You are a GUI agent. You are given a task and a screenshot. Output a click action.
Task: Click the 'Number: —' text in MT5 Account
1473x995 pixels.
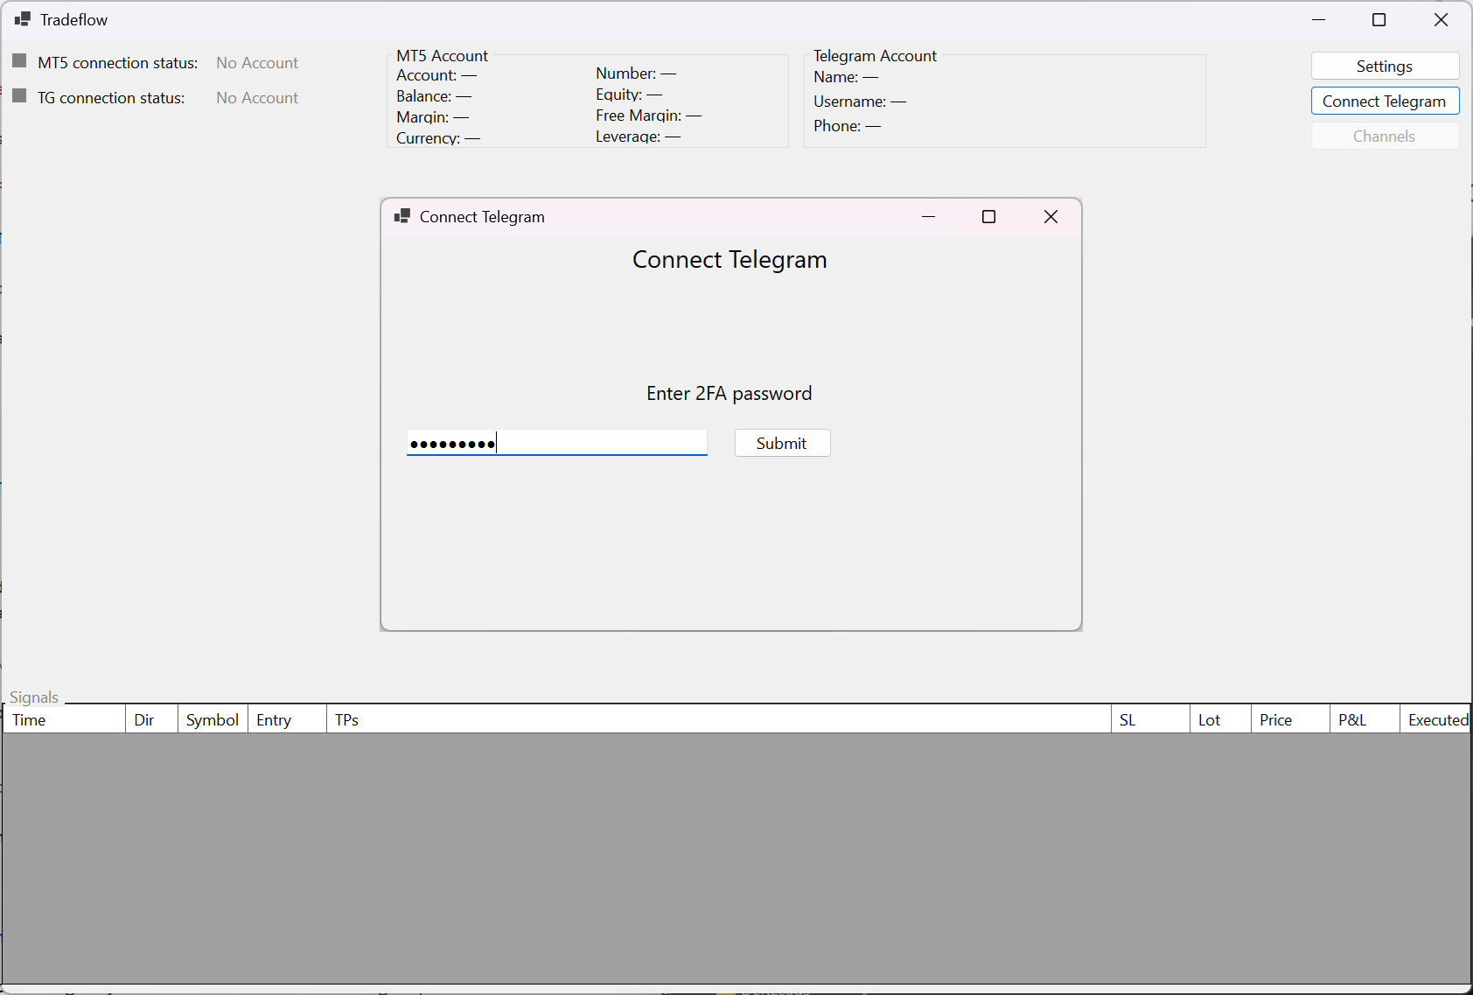pos(636,74)
